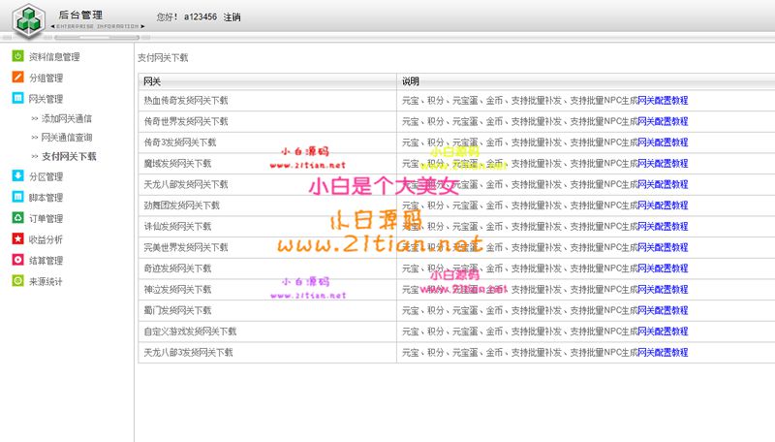
Task: Click the blue icon beside 网关管理
Action: (17, 99)
